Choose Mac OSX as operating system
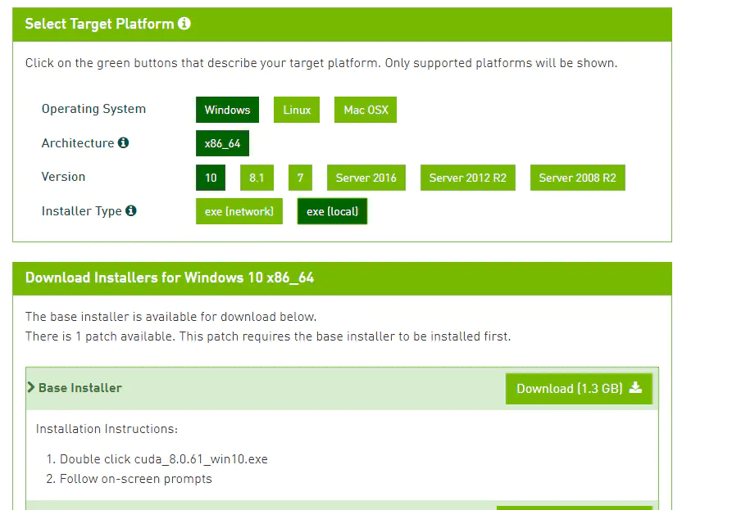 click(x=366, y=110)
